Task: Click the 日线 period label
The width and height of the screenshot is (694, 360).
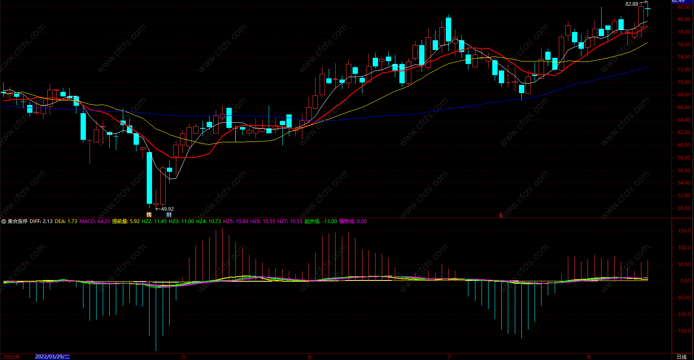Action: pyautogui.click(x=682, y=357)
